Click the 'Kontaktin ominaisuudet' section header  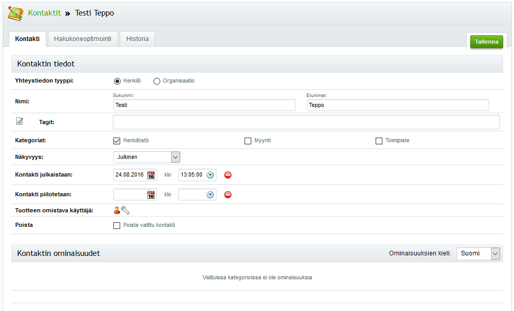(58, 253)
